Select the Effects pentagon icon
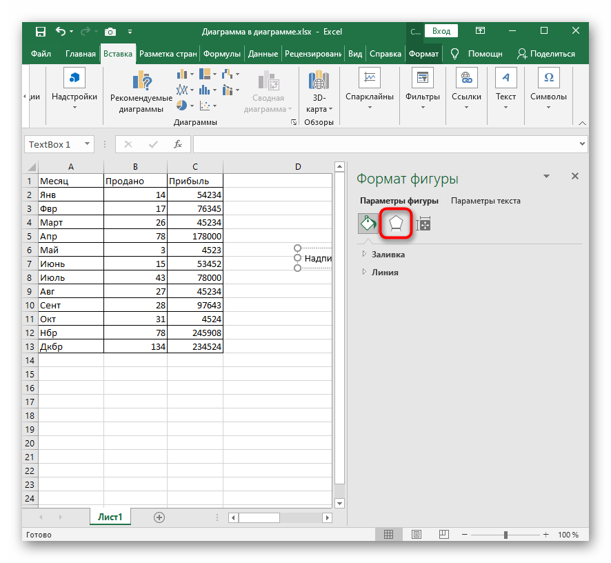Image resolution: width=611 pixels, height=563 pixels. [x=396, y=224]
